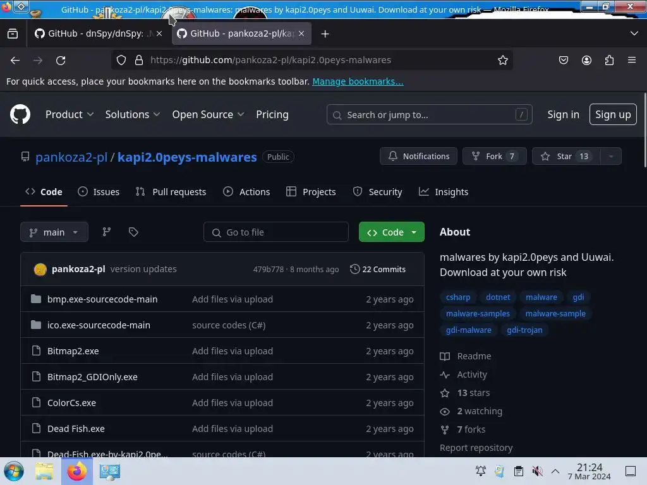Open pankoza2-pl owner link
The image size is (647, 485).
tap(71, 157)
